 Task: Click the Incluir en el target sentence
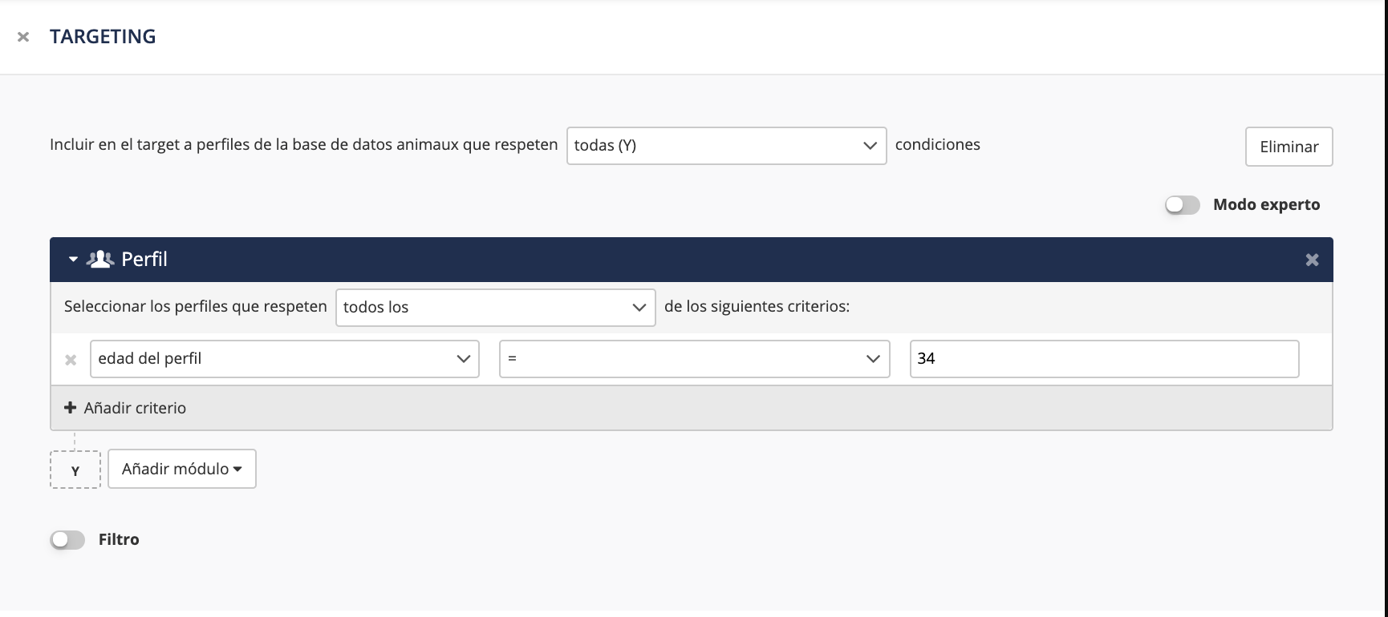pyautogui.click(x=303, y=145)
